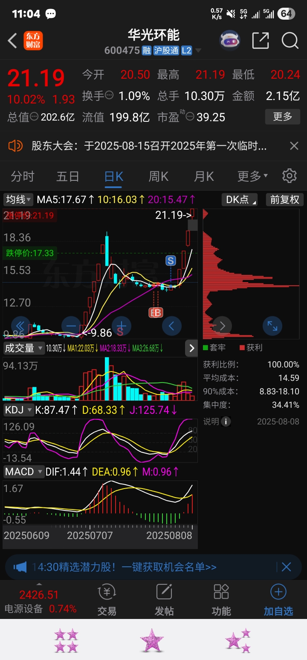Zoom out chart with minus button
The image size is (307, 660).
[x=71, y=326]
